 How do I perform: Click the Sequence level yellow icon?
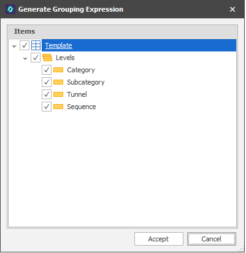(58, 107)
